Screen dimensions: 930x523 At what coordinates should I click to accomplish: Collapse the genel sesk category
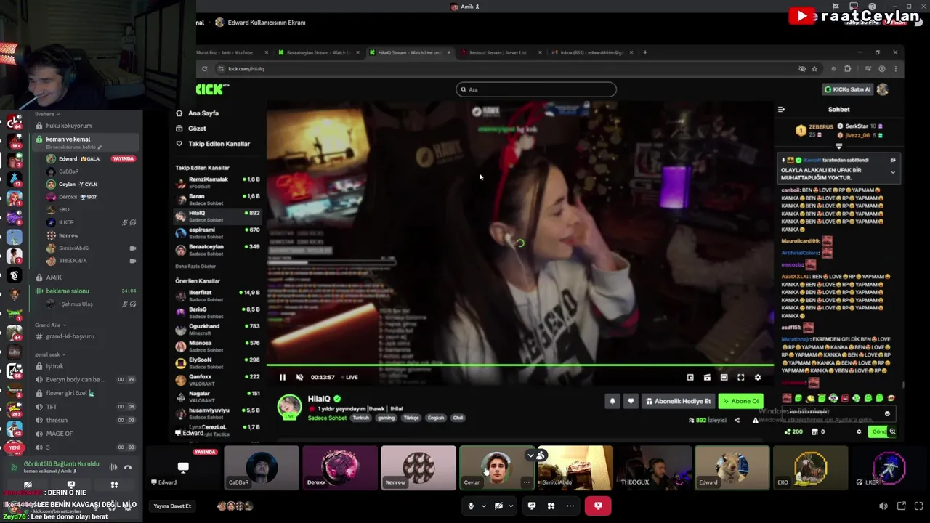click(x=50, y=354)
